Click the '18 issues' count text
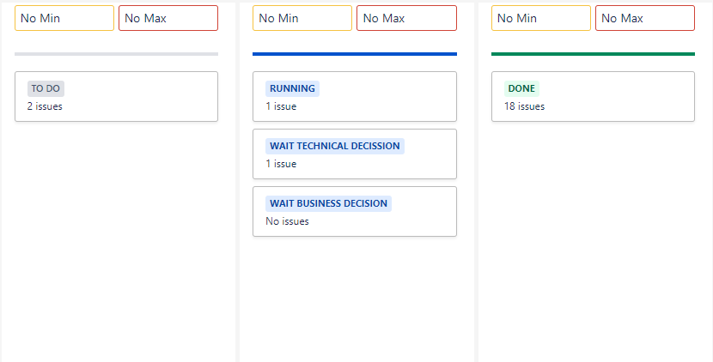This screenshot has width=713, height=362. tap(524, 106)
